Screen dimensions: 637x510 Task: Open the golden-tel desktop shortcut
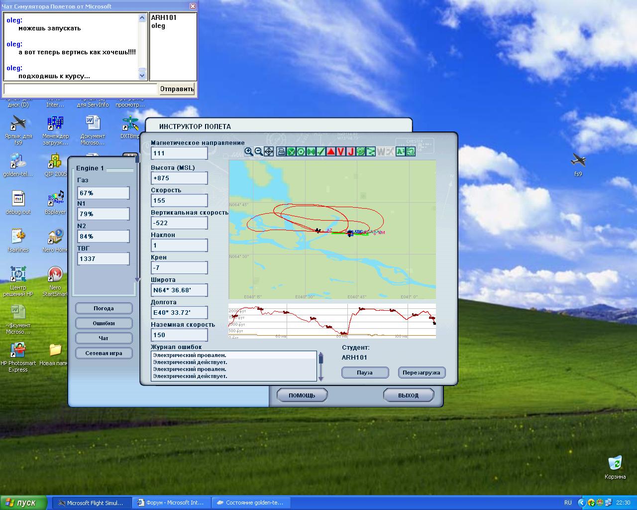click(x=18, y=165)
